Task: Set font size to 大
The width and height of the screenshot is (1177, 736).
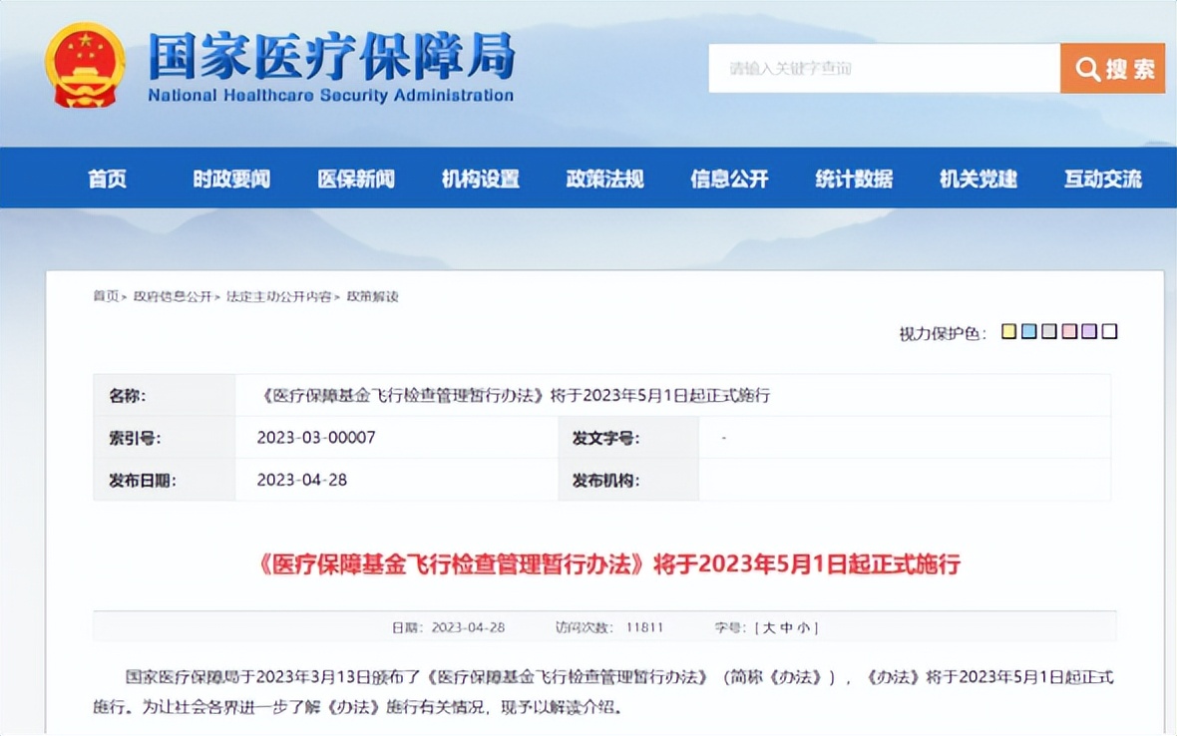Action: [769, 626]
